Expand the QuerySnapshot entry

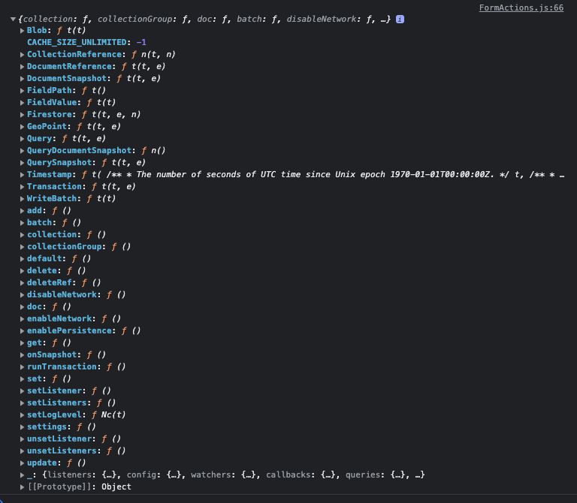click(x=22, y=162)
